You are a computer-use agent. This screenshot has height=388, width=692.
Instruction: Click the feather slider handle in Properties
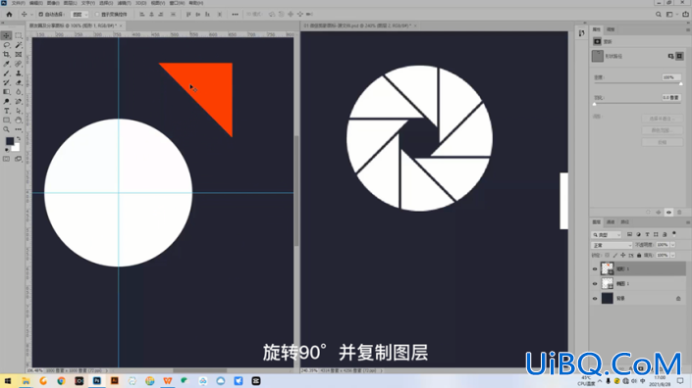click(595, 105)
